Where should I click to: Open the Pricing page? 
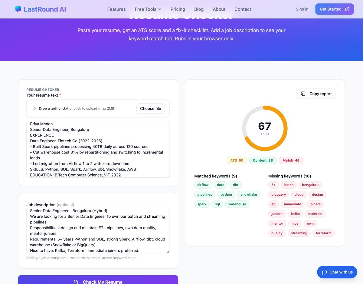pos(178,9)
